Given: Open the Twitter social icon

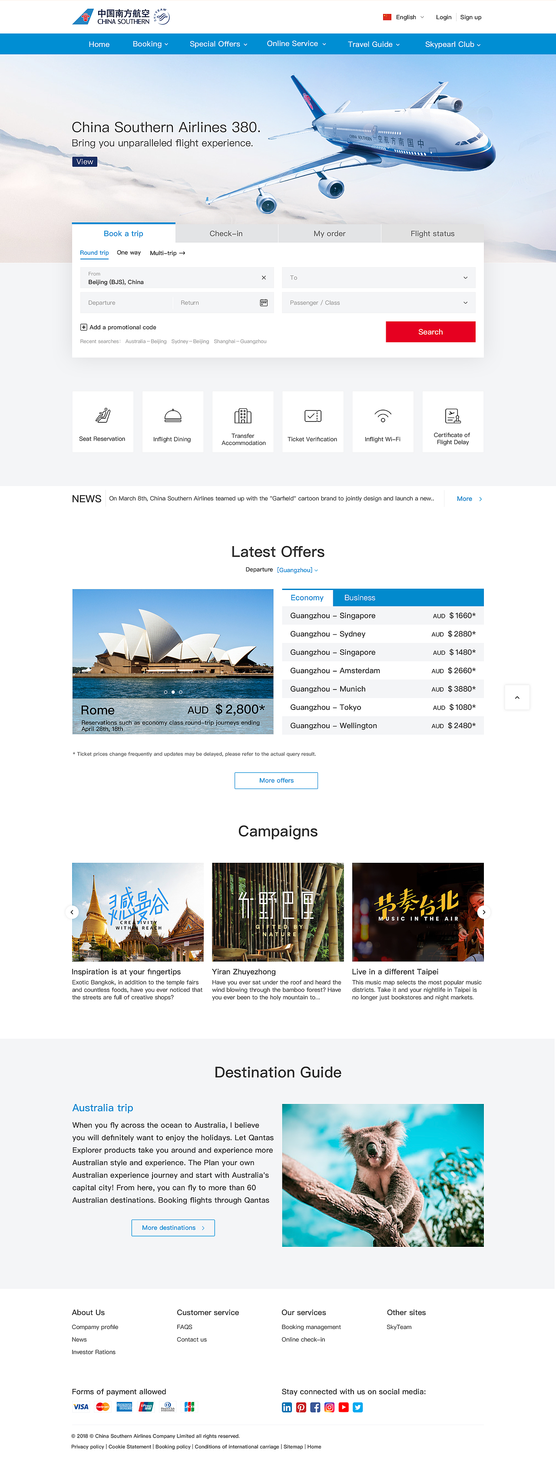Looking at the screenshot, I should click(x=357, y=1407).
